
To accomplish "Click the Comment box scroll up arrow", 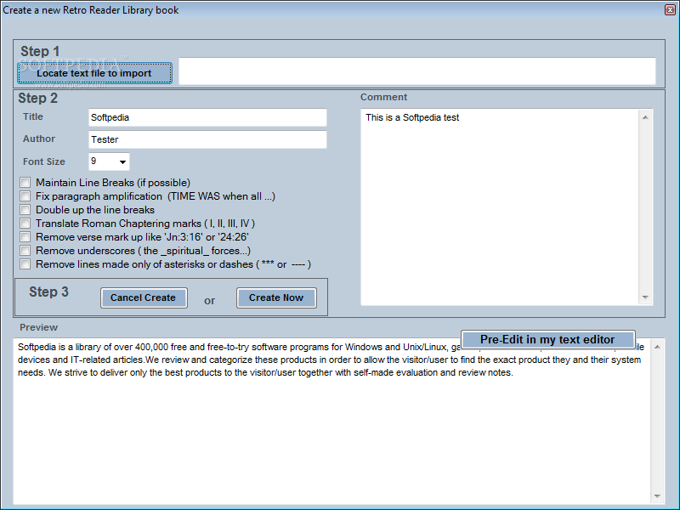I will click(x=645, y=117).
